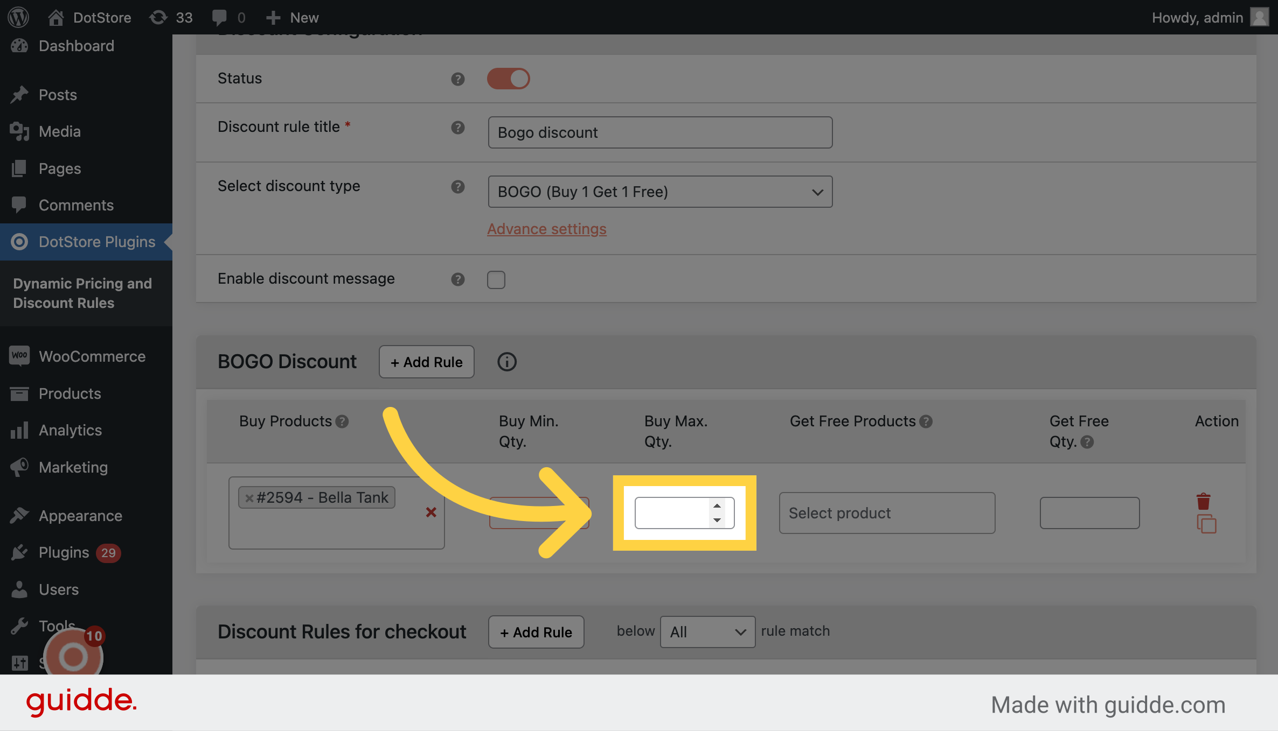Toggle the Status enable/disable switch
The width and height of the screenshot is (1278, 731).
(508, 78)
